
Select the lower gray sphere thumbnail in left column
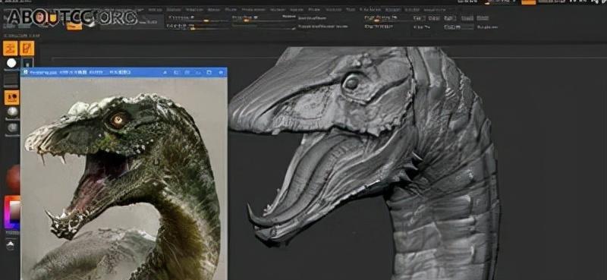click(x=12, y=127)
